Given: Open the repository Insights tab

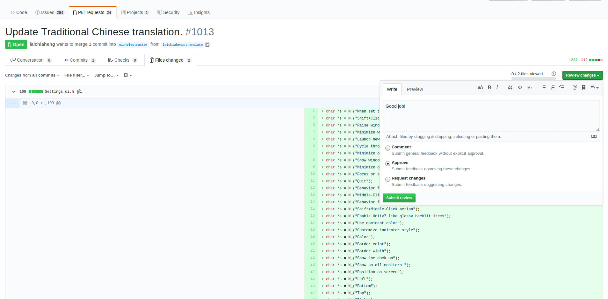Looking at the screenshot, I should (x=199, y=12).
